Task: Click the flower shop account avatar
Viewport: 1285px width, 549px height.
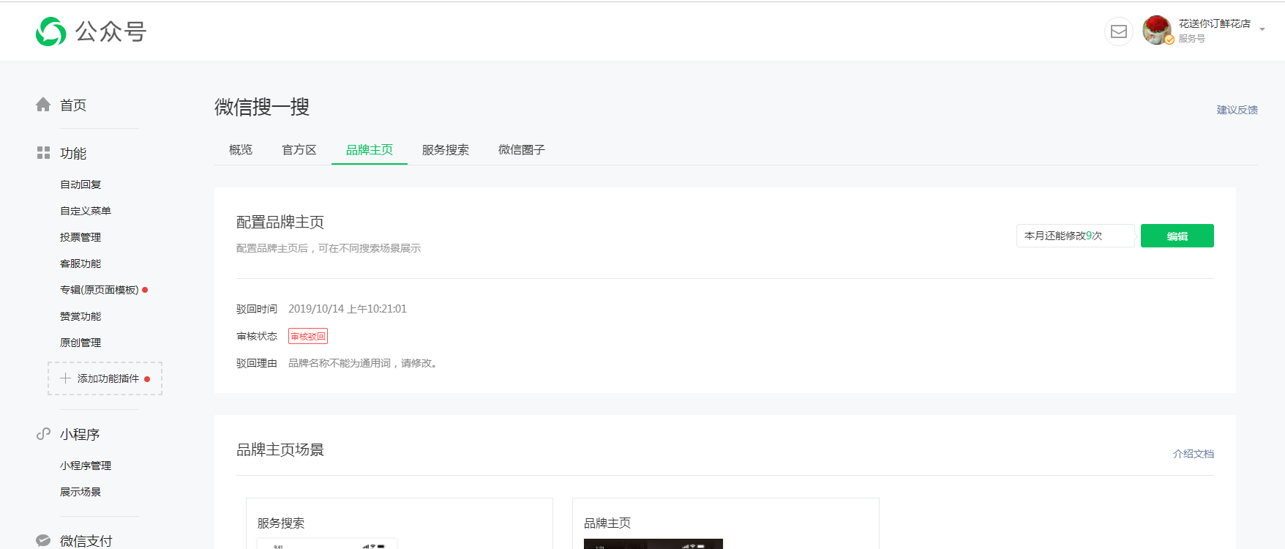Action: coord(1157,30)
